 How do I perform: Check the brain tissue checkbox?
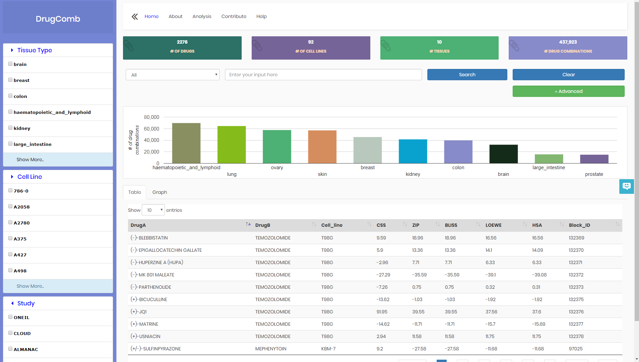10,64
